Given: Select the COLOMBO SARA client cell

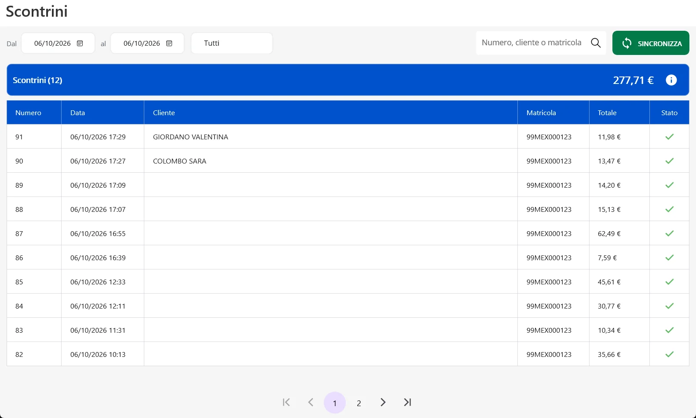Looking at the screenshot, I should pyautogui.click(x=331, y=161).
